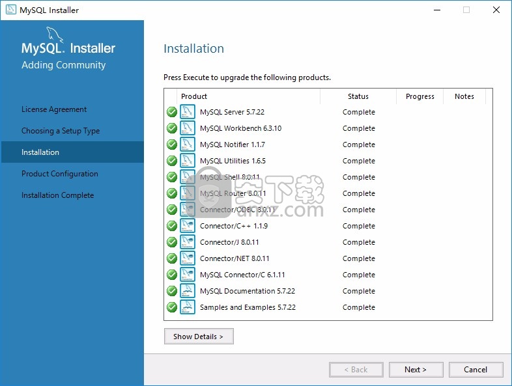The height and width of the screenshot is (386, 512).
Task: Click the MySQL Documentation 5.7.22 product icon
Action: (x=188, y=291)
